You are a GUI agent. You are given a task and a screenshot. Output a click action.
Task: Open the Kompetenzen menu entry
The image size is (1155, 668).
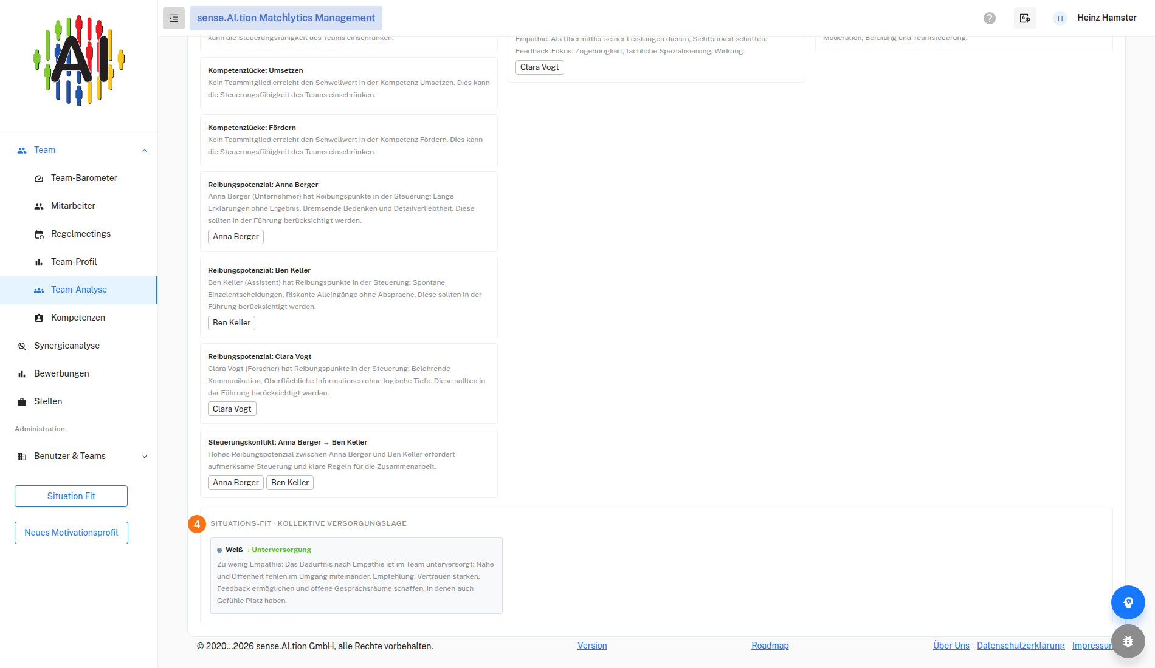pyautogui.click(x=78, y=318)
